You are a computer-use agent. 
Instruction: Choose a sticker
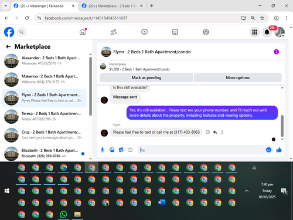click(121, 150)
